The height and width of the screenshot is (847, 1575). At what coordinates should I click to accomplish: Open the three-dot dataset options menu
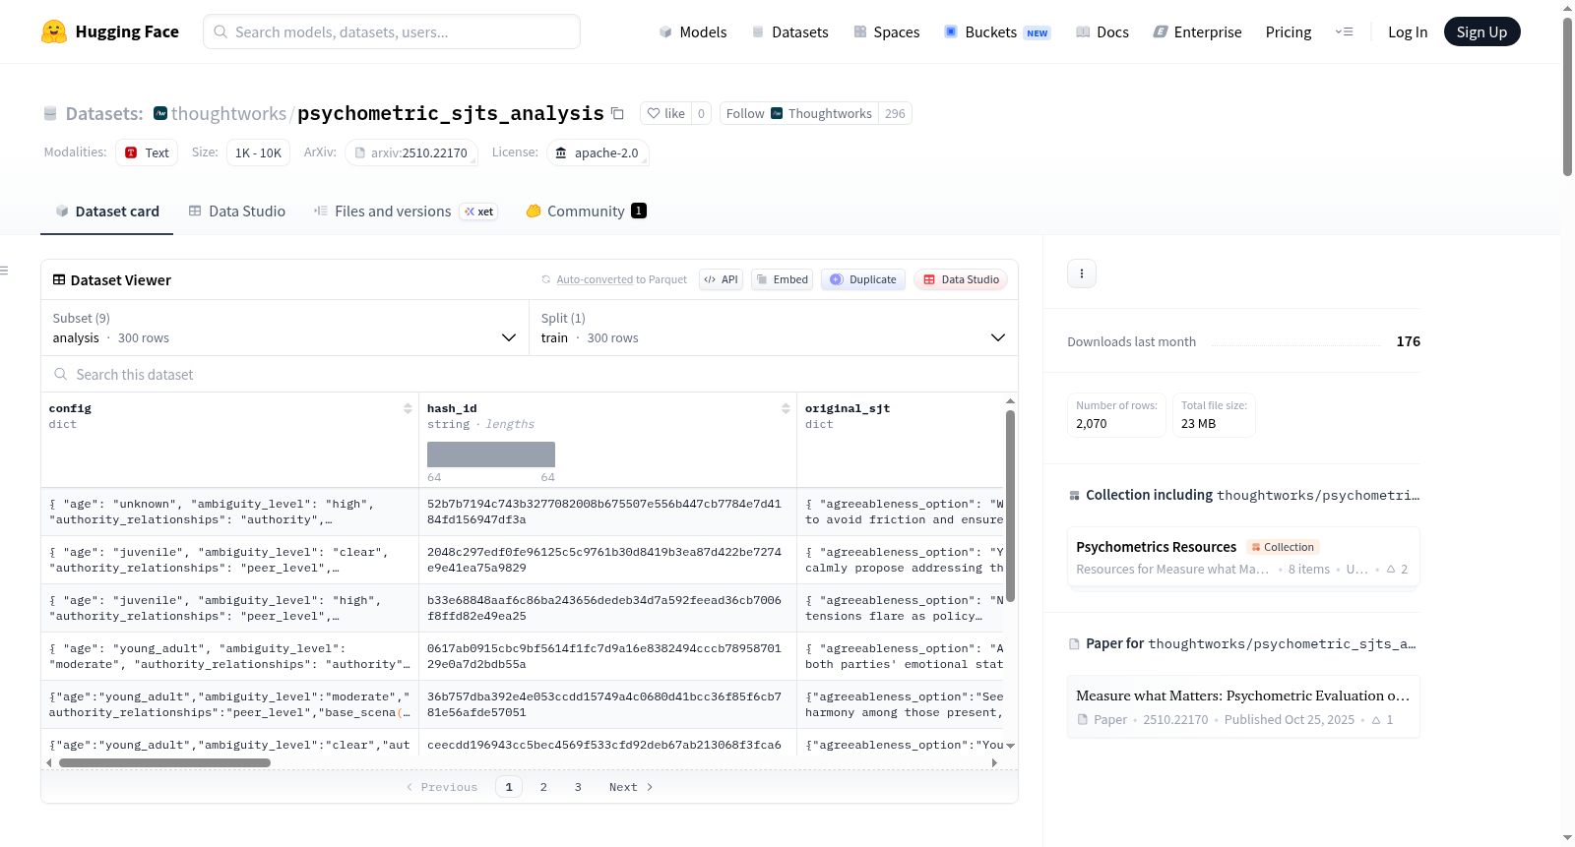coord(1082,273)
